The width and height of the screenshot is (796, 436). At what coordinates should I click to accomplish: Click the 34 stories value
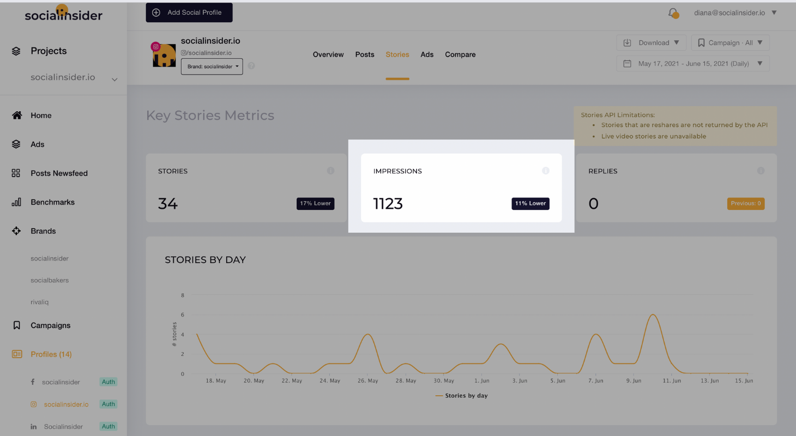[x=168, y=204]
